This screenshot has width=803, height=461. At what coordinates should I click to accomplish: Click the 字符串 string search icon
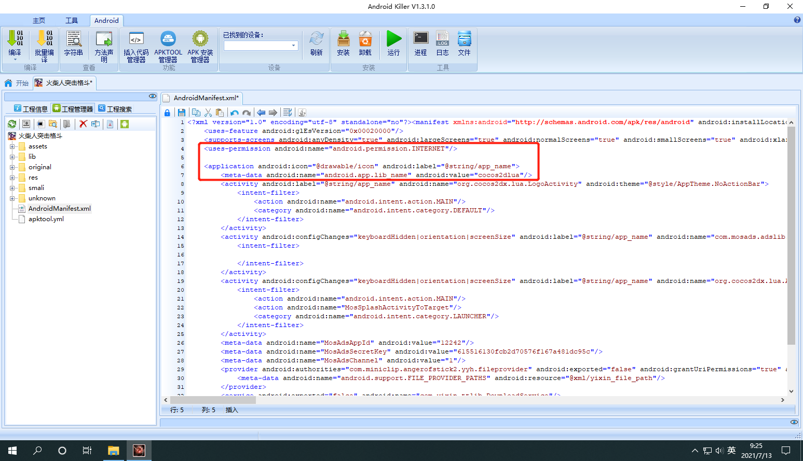pos(73,43)
